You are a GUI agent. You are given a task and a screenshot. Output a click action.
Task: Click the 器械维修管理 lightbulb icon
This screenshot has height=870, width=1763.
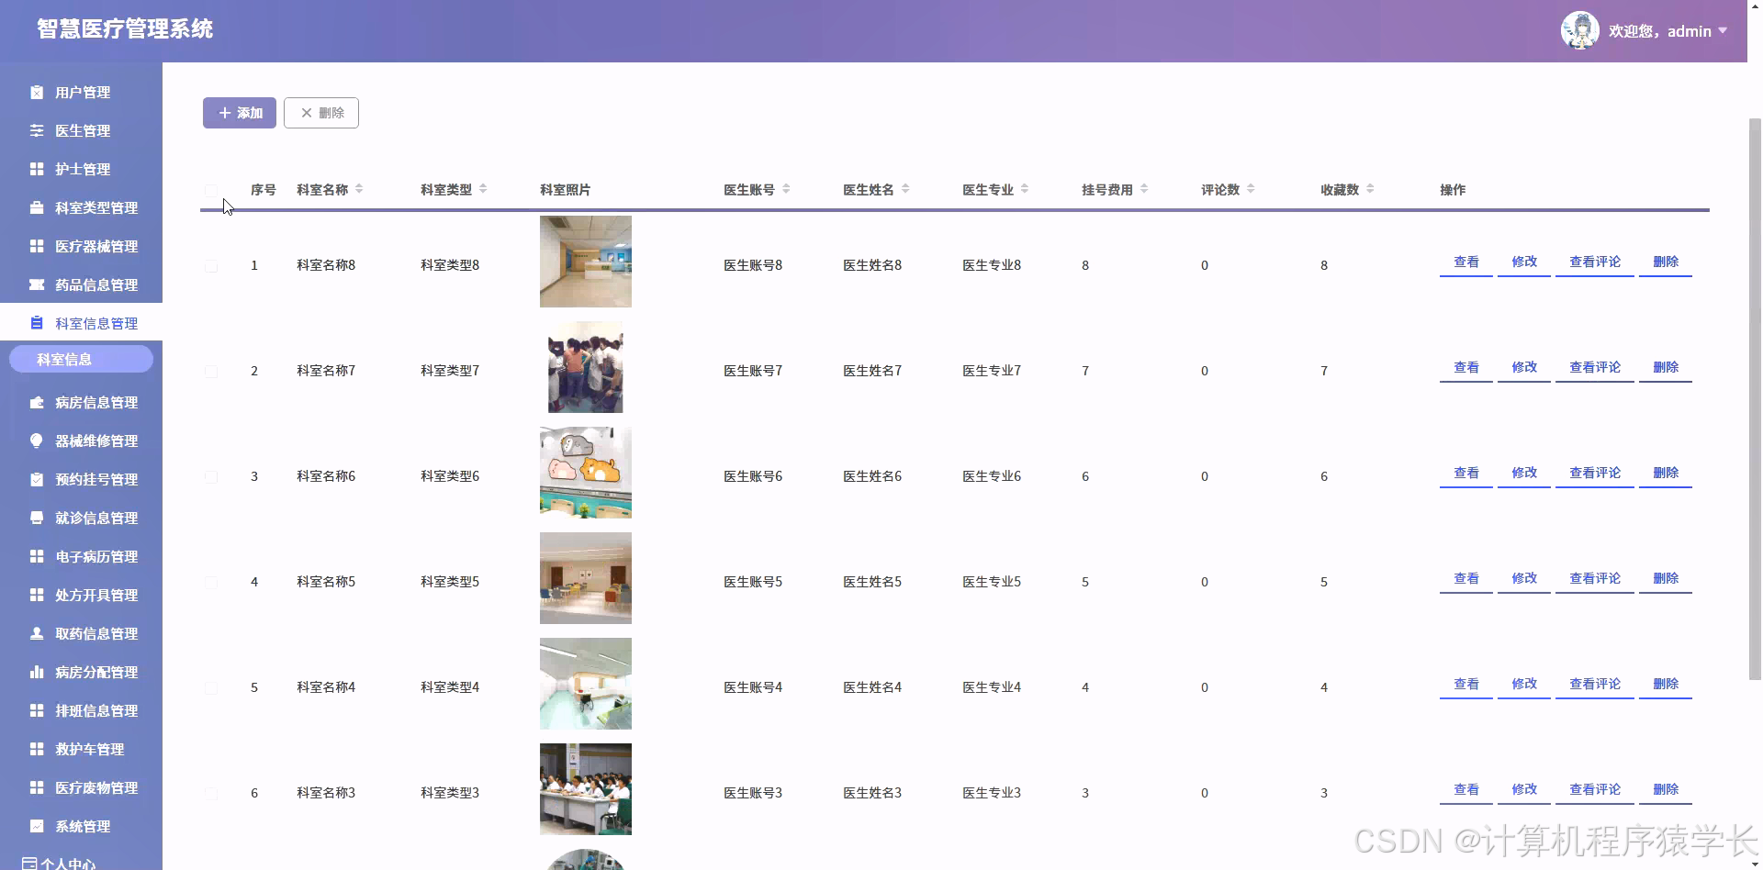(x=37, y=441)
